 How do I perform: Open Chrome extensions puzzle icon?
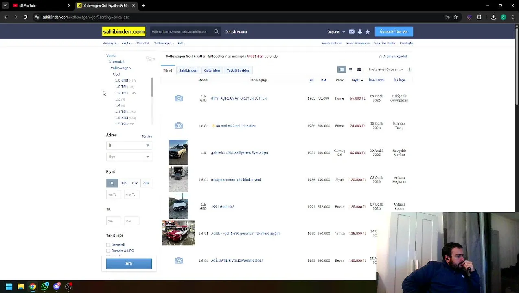click(479, 17)
